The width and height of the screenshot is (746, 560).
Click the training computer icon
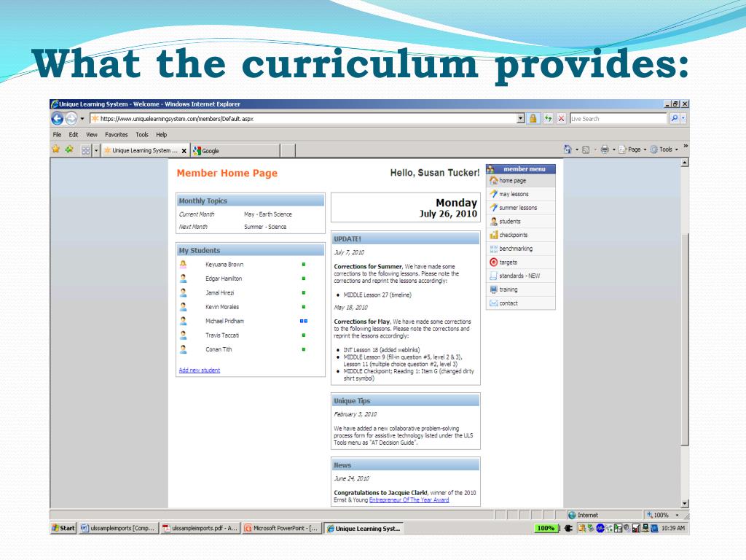pyautogui.click(x=493, y=289)
